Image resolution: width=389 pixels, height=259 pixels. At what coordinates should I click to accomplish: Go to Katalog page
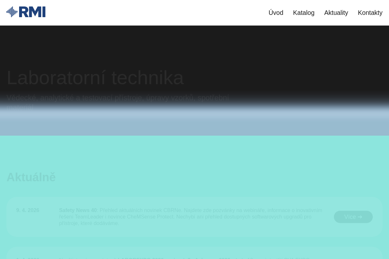pos(304,13)
